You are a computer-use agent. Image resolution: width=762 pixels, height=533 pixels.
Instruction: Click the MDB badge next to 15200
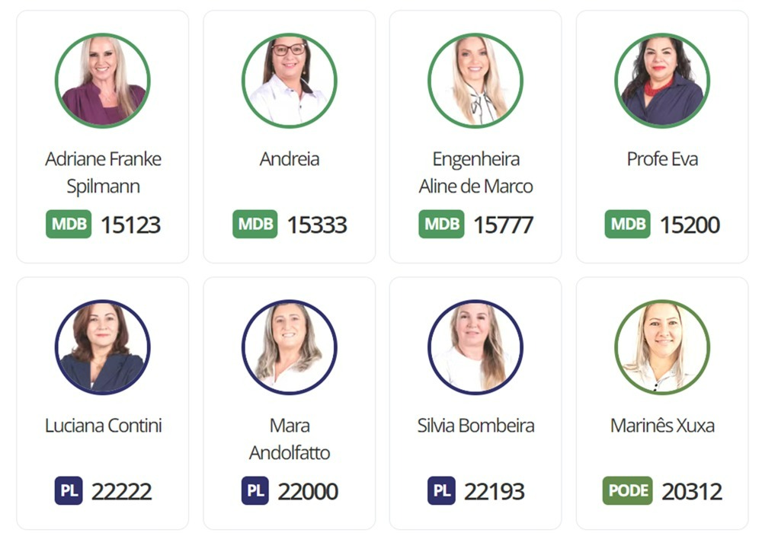(x=627, y=224)
